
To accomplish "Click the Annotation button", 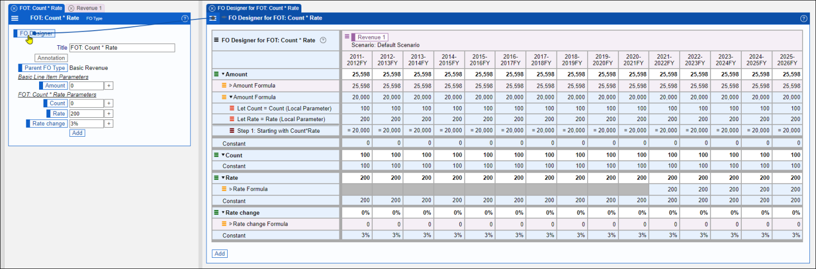I will pyautogui.click(x=51, y=58).
